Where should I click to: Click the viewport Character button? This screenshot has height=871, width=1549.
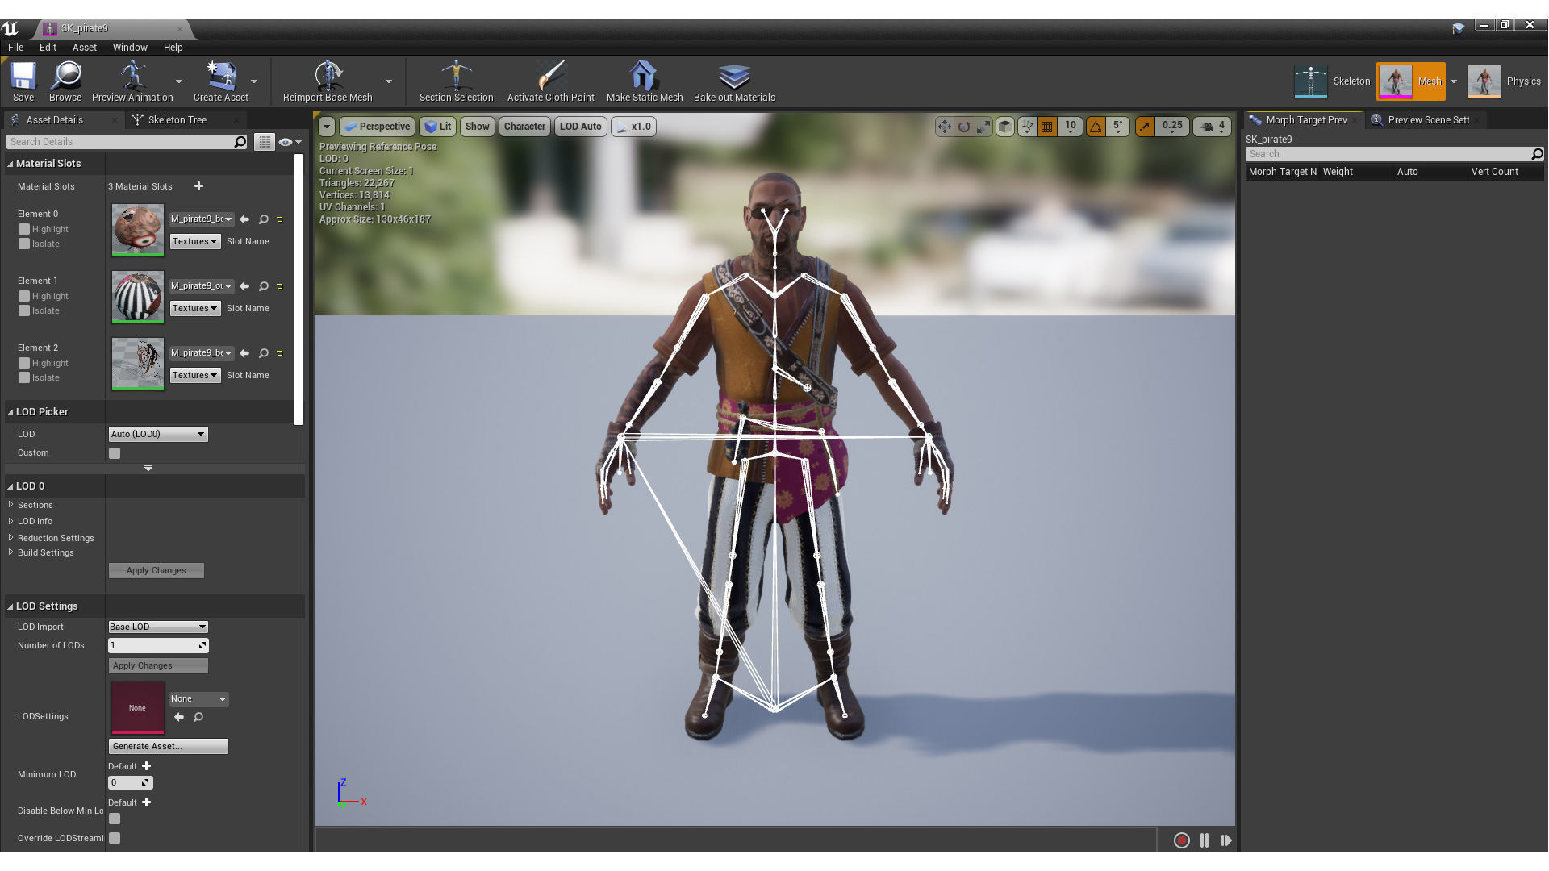pyautogui.click(x=524, y=127)
